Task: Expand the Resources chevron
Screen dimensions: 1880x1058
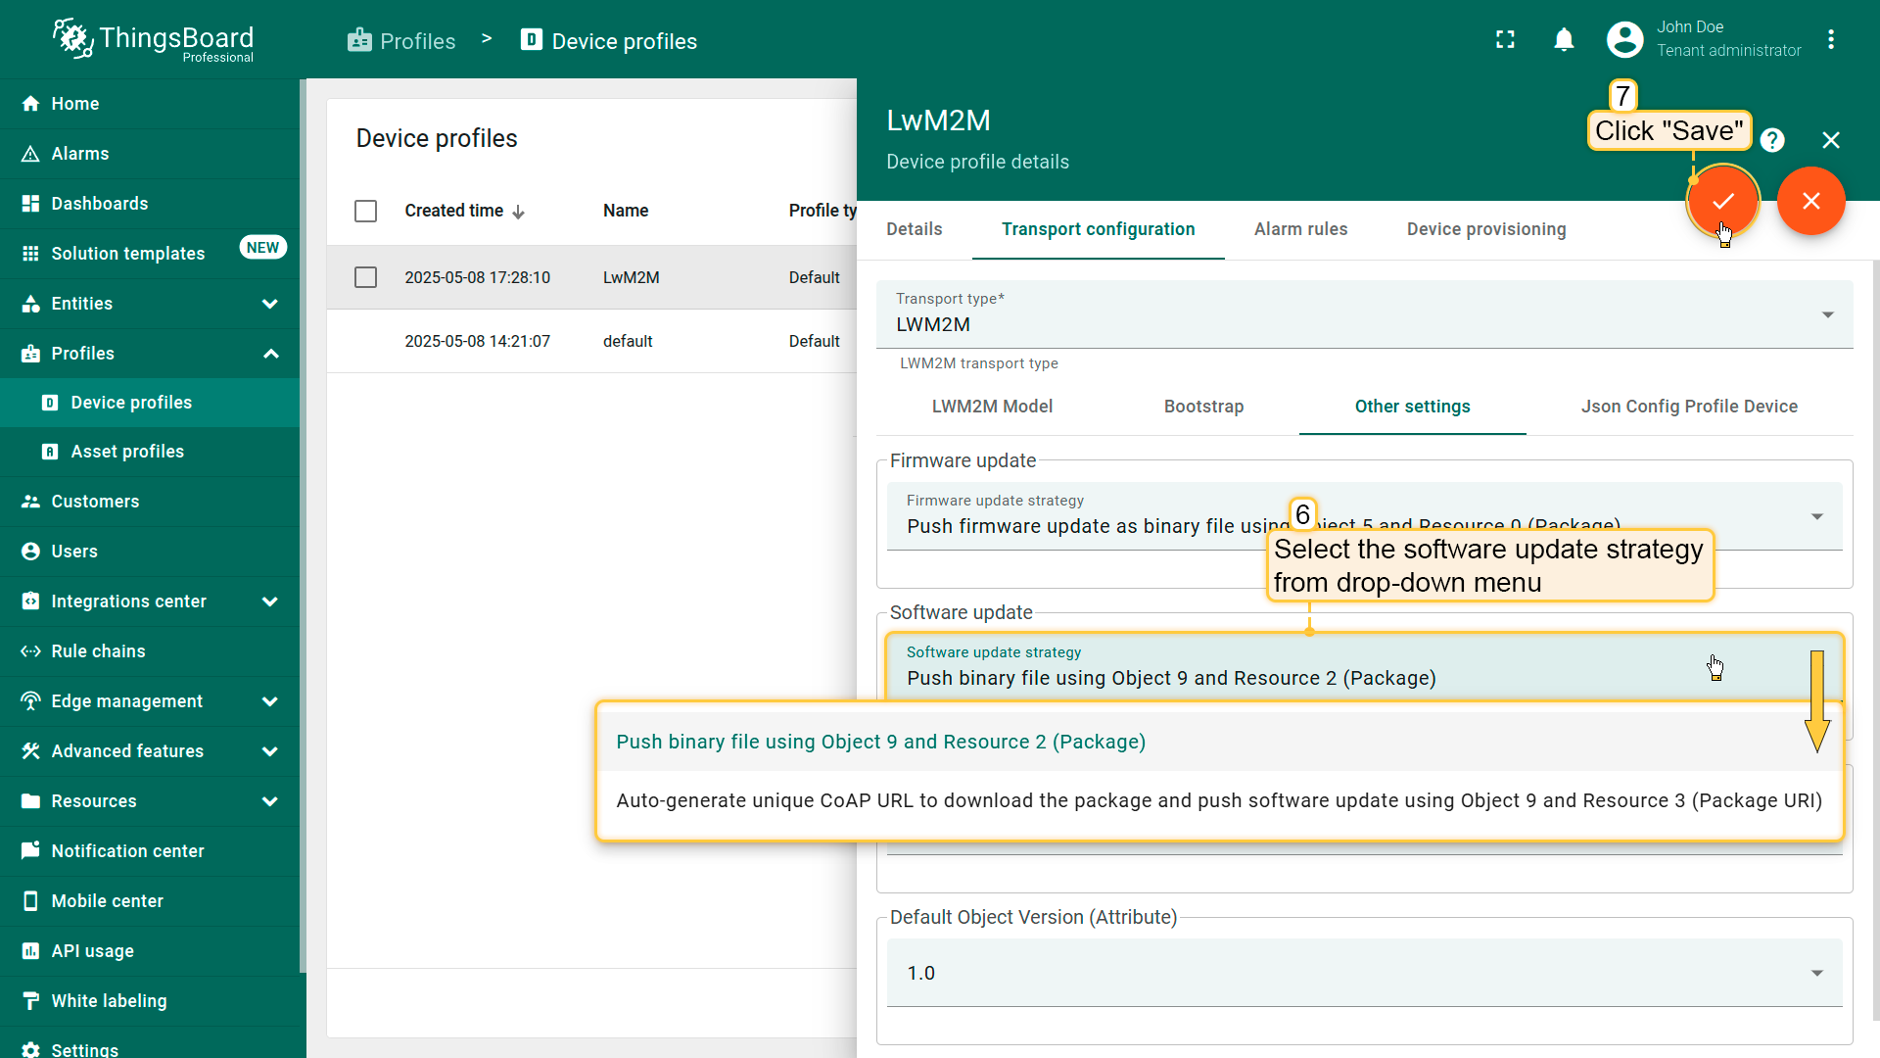Action: click(x=270, y=801)
